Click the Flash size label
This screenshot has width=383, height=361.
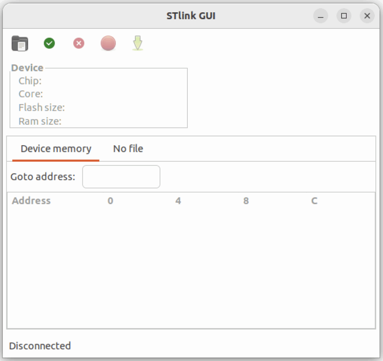(42, 108)
